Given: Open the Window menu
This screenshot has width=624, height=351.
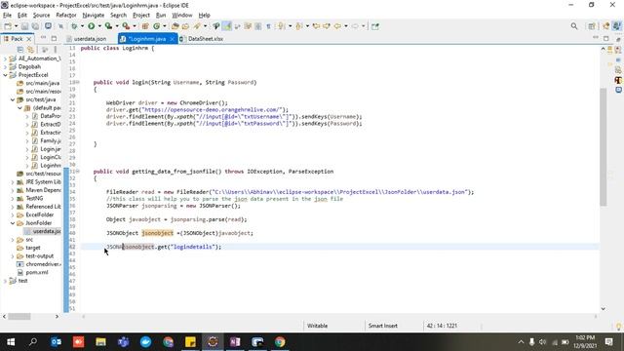Looking at the screenshot, I should coord(182,16).
